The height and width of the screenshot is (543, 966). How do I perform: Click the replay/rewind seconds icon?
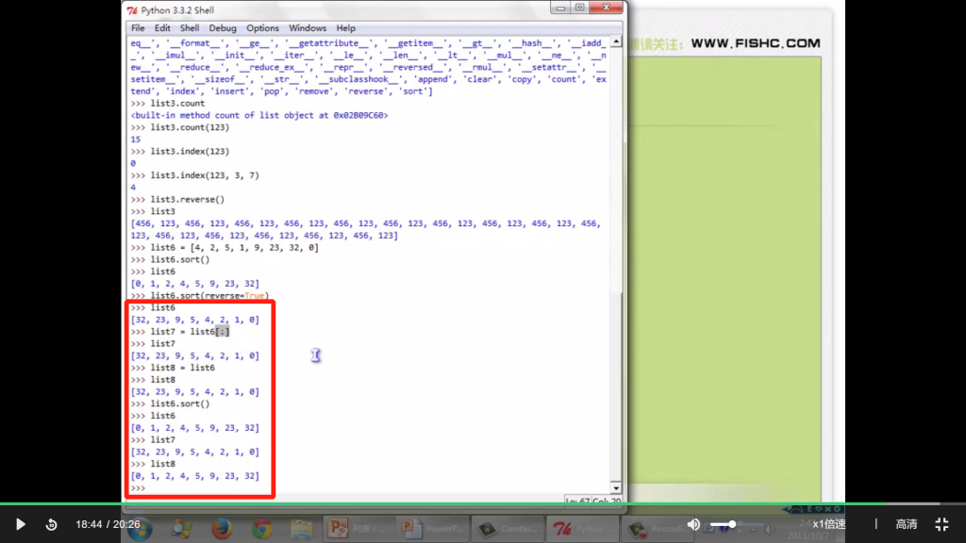tap(52, 524)
